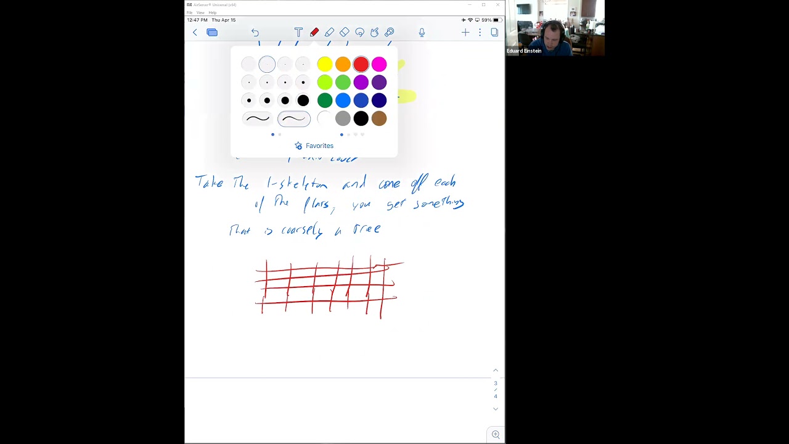
Task: Pick the white color swatch
Action: (x=325, y=118)
